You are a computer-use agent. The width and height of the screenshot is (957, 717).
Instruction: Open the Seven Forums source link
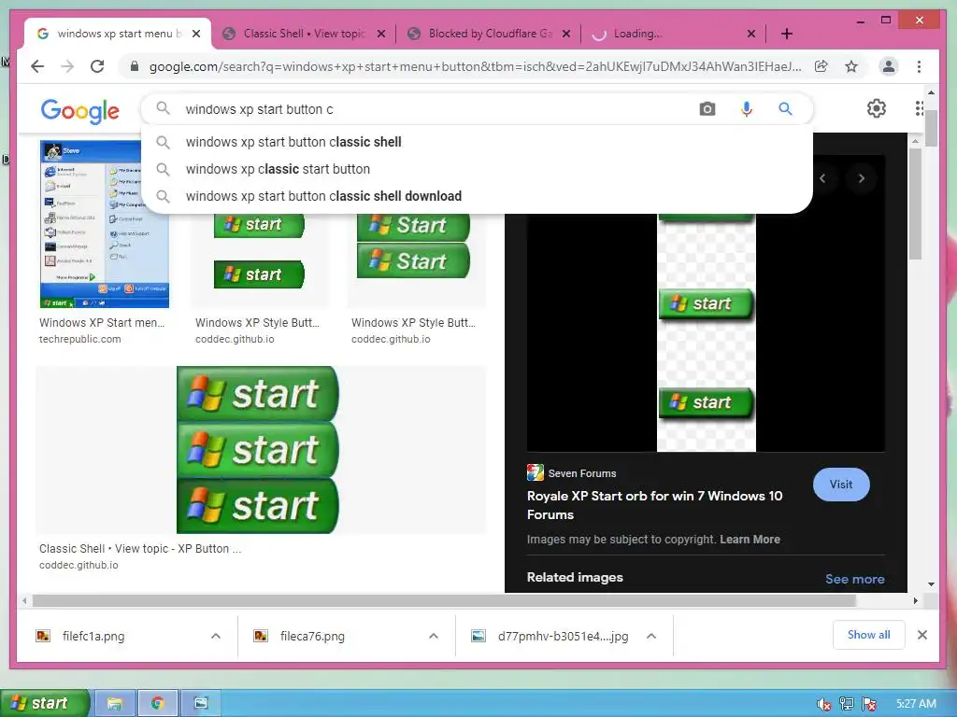[571, 473]
